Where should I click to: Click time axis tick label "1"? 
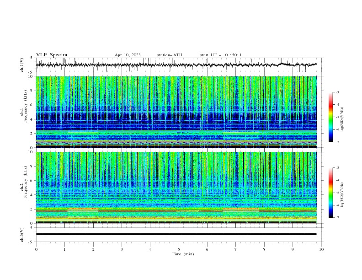[x=64, y=249]
